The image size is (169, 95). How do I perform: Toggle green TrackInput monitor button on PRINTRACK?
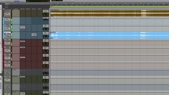tap(7, 34)
